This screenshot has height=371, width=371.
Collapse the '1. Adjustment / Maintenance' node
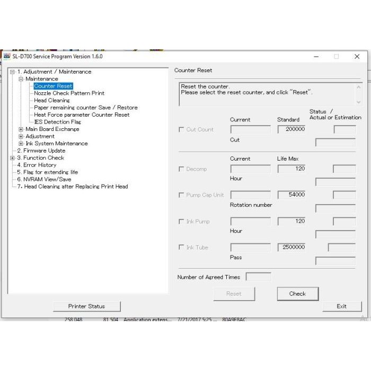pyautogui.click(x=12, y=72)
